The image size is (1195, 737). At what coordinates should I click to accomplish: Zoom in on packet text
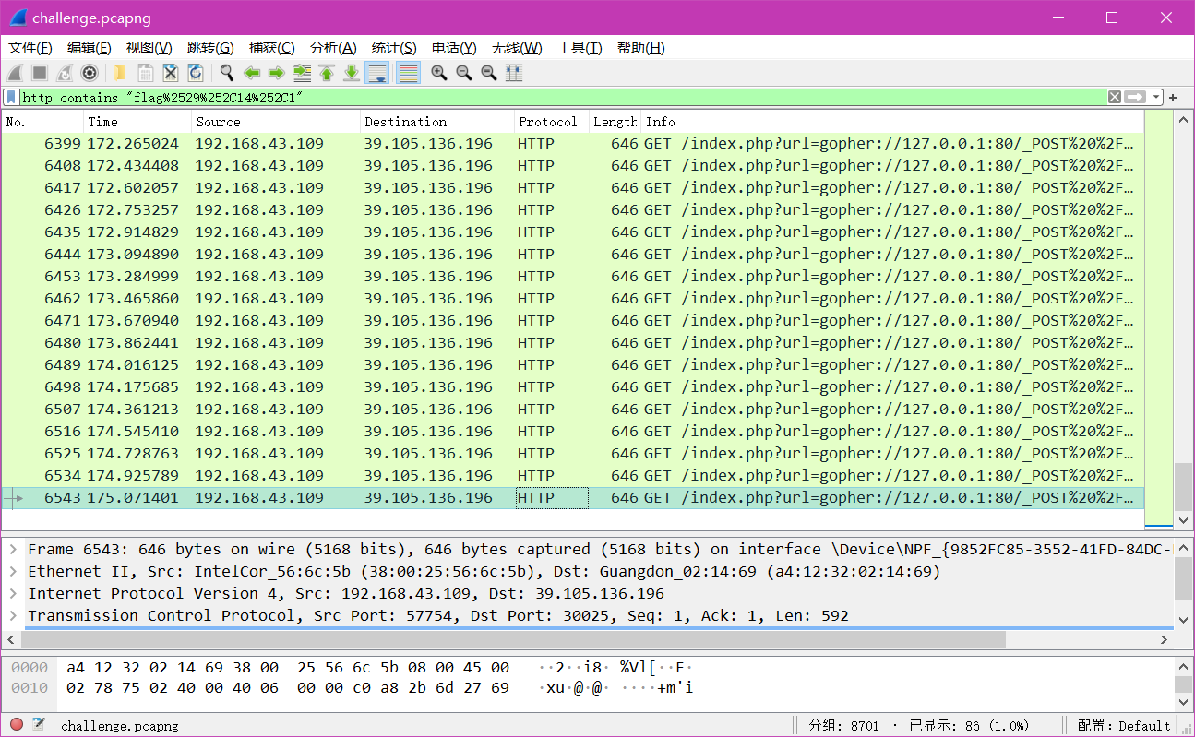click(x=439, y=73)
